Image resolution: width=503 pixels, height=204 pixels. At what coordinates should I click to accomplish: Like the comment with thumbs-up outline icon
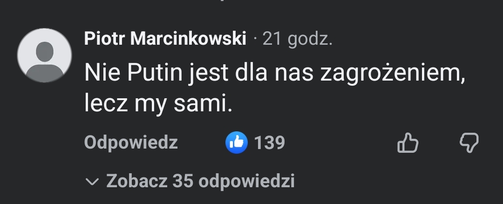[x=408, y=143]
